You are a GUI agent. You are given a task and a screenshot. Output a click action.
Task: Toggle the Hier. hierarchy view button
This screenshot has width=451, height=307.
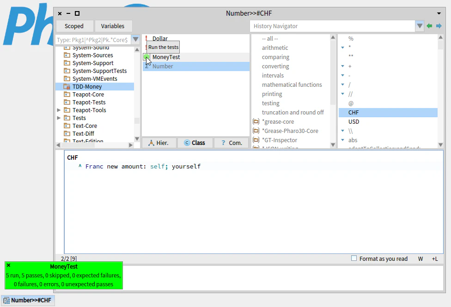pos(159,143)
